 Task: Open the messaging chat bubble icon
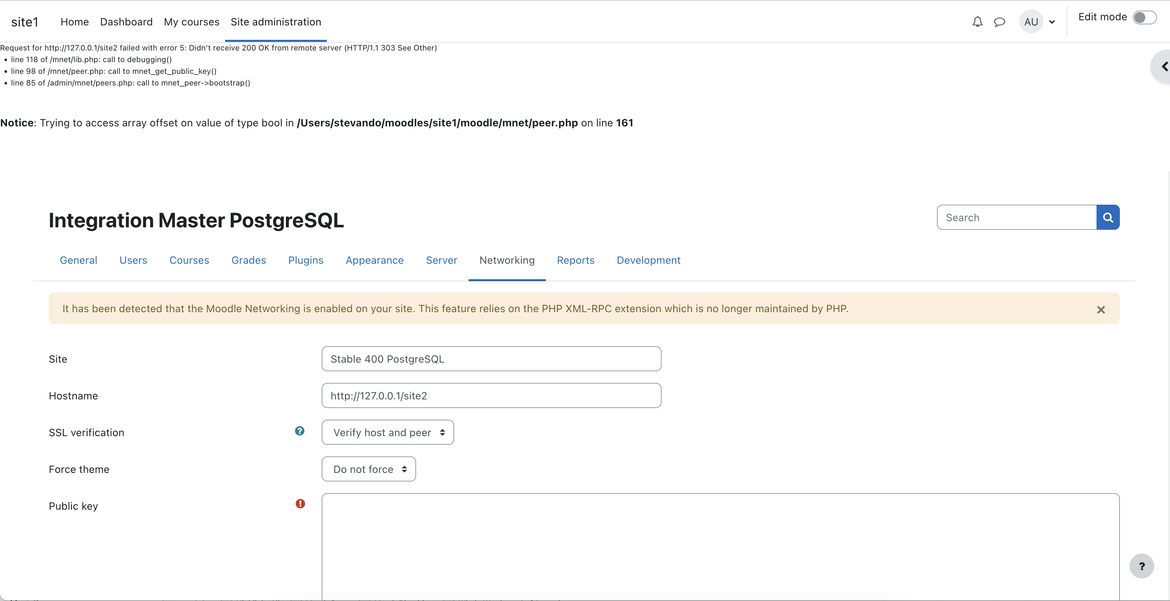click(x=1000, y=22)
